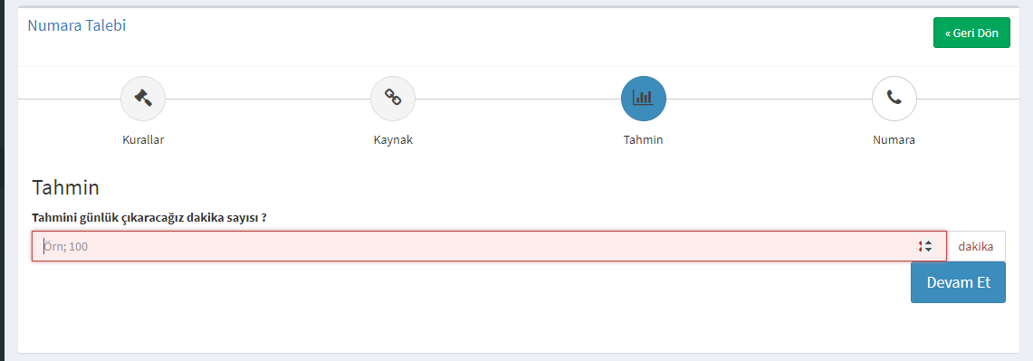Image resolution: width=1033 pixels, height=361 pixels.
Task: Click the Tahmini günlük dakika sayısı label
Action: click(x=154, y=217)
